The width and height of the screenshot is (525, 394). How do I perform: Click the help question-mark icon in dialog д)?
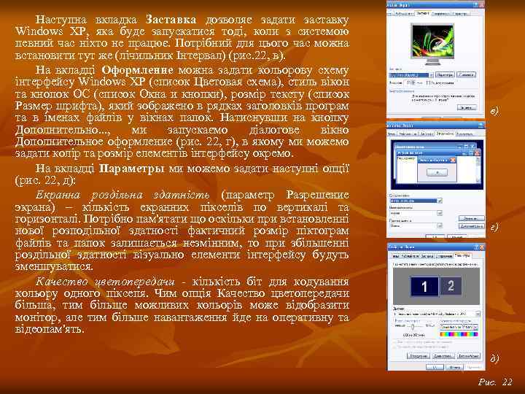pos(476,247)
